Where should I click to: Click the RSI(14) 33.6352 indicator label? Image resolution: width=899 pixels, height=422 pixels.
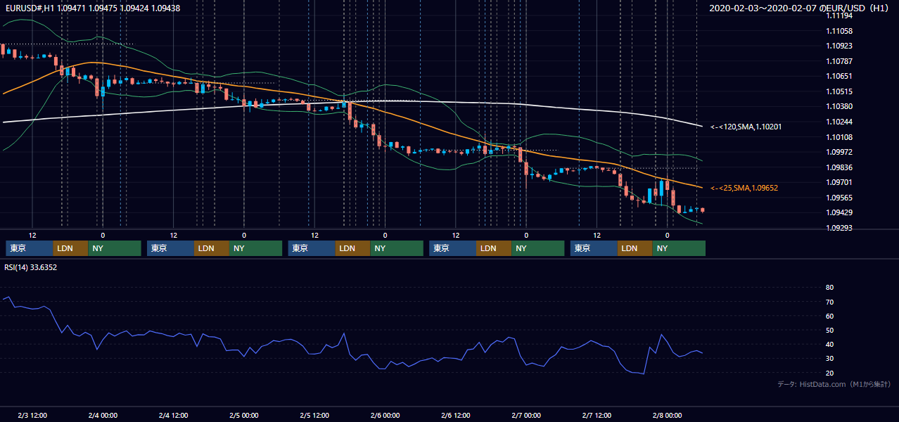click(31, 267)
